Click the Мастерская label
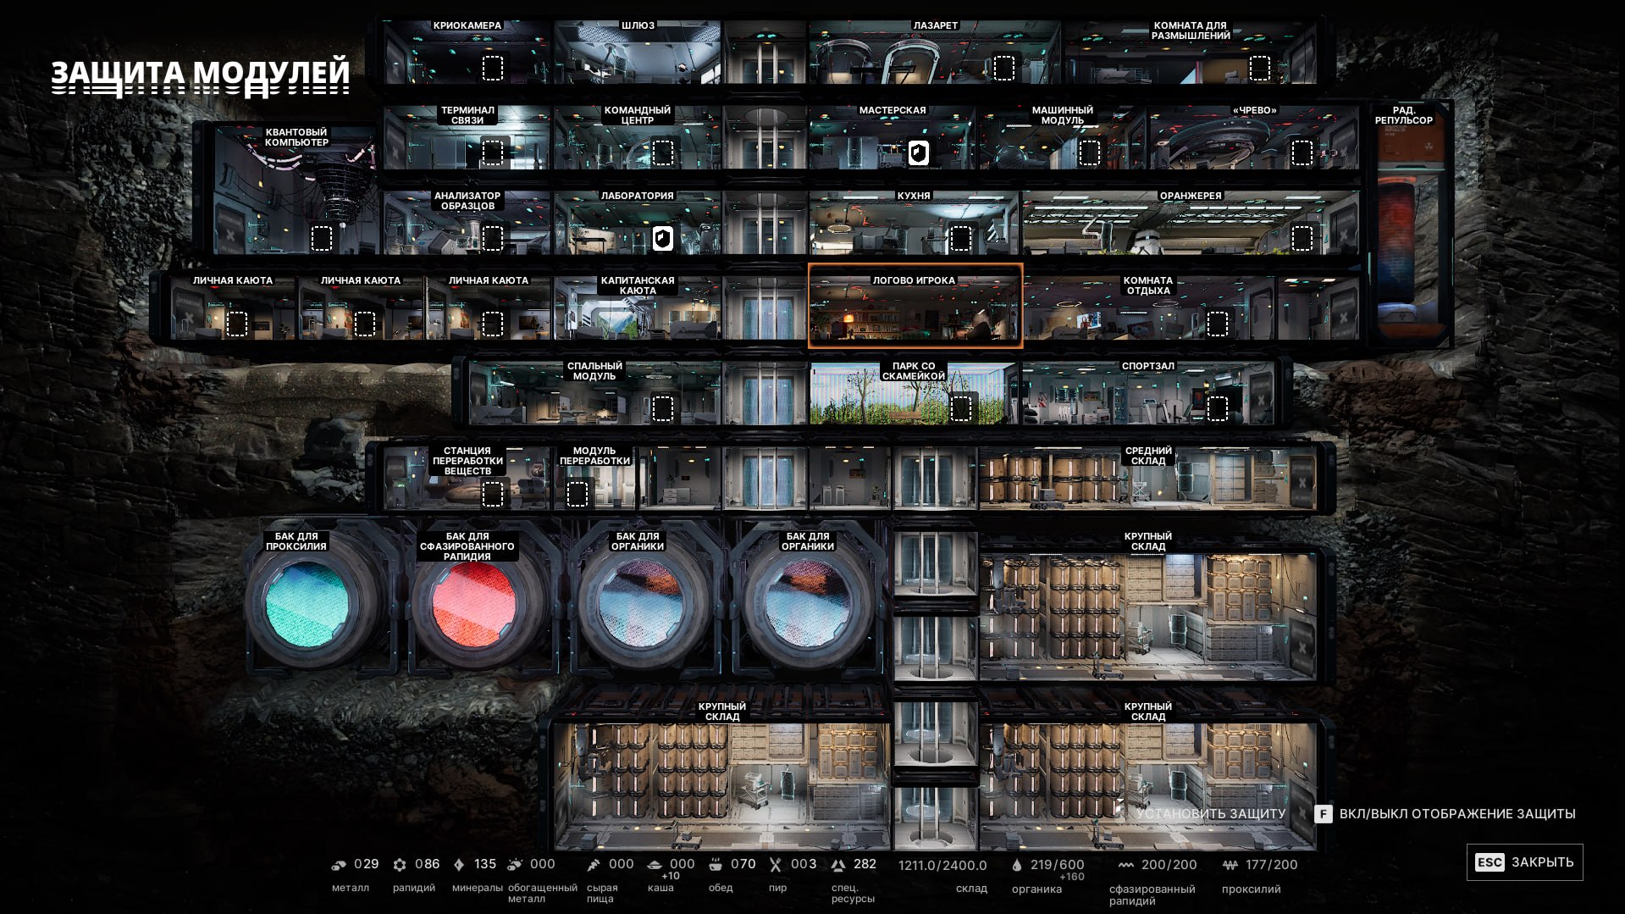1625x914 pixels. pyautogui.click(x=893, y=110)
